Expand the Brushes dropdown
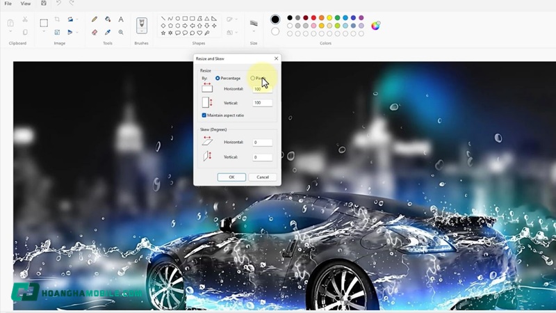 point(142,31)
